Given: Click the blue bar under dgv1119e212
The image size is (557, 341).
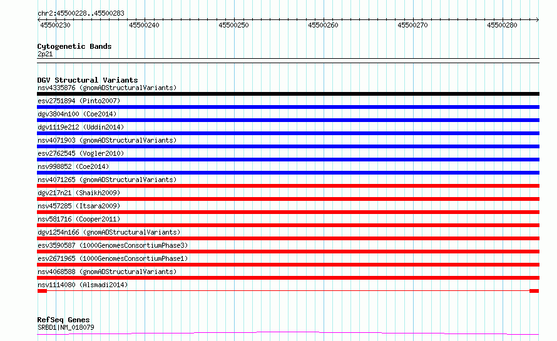Looking at the screenshot, I should [288, 133].
